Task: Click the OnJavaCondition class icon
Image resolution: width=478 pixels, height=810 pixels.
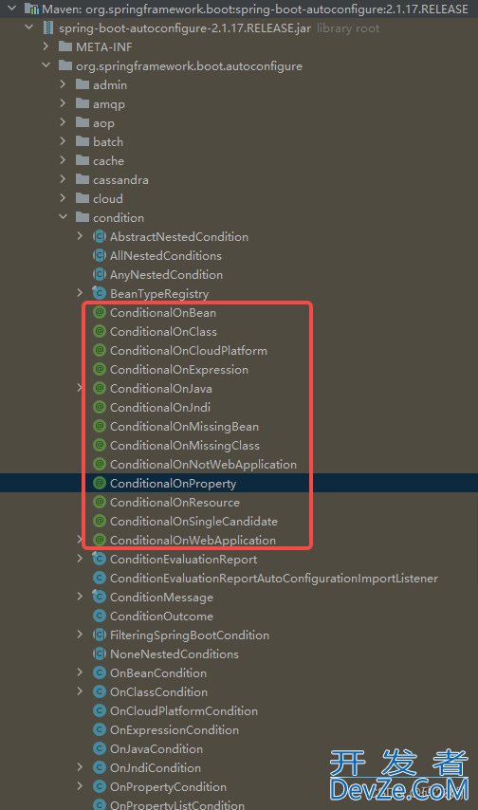Action: [100, 748]
